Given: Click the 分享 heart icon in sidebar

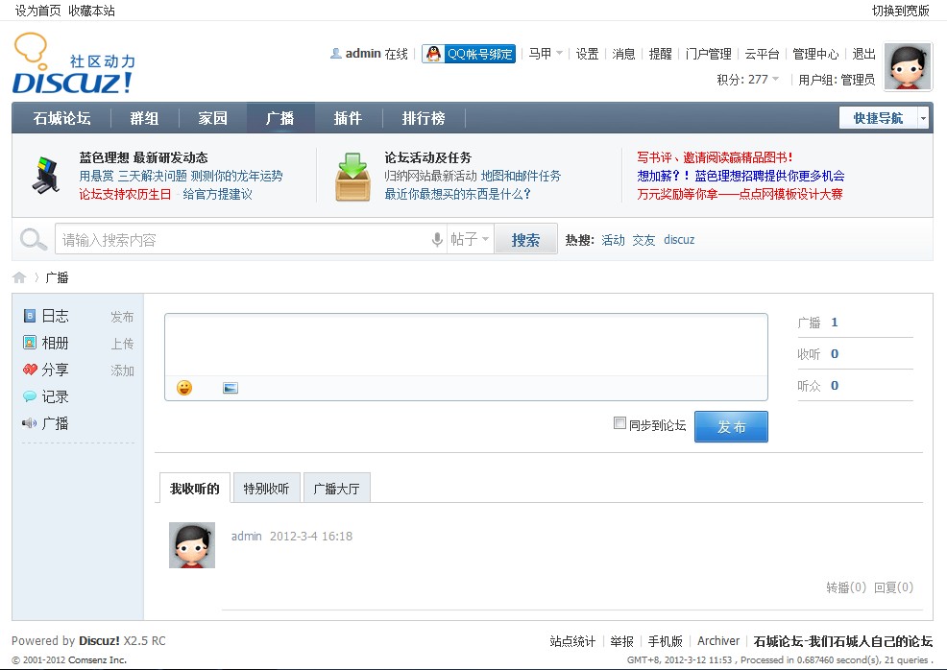Looking at the screenshot, I should (30, 370).
